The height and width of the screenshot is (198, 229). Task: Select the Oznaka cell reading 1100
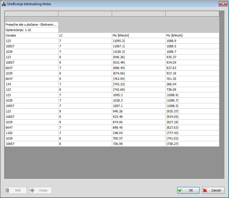32,133
